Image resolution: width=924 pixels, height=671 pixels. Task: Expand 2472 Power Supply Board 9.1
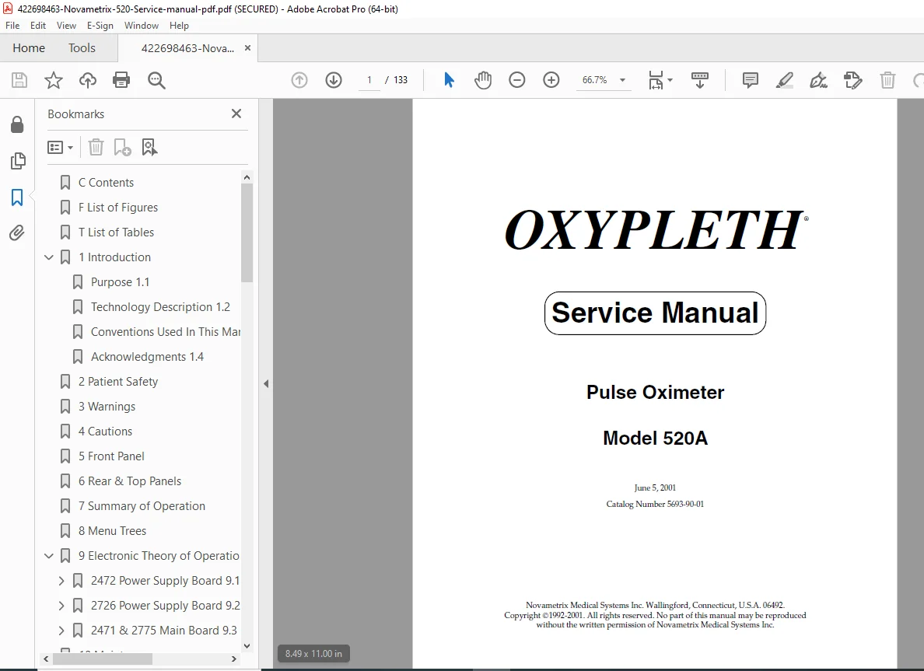pyautogui.click(x=61, y=581)
